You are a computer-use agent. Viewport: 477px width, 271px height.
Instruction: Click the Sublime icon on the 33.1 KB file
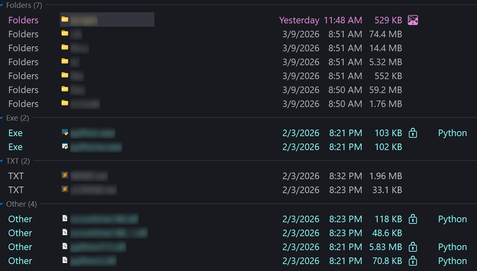(65, 189)
